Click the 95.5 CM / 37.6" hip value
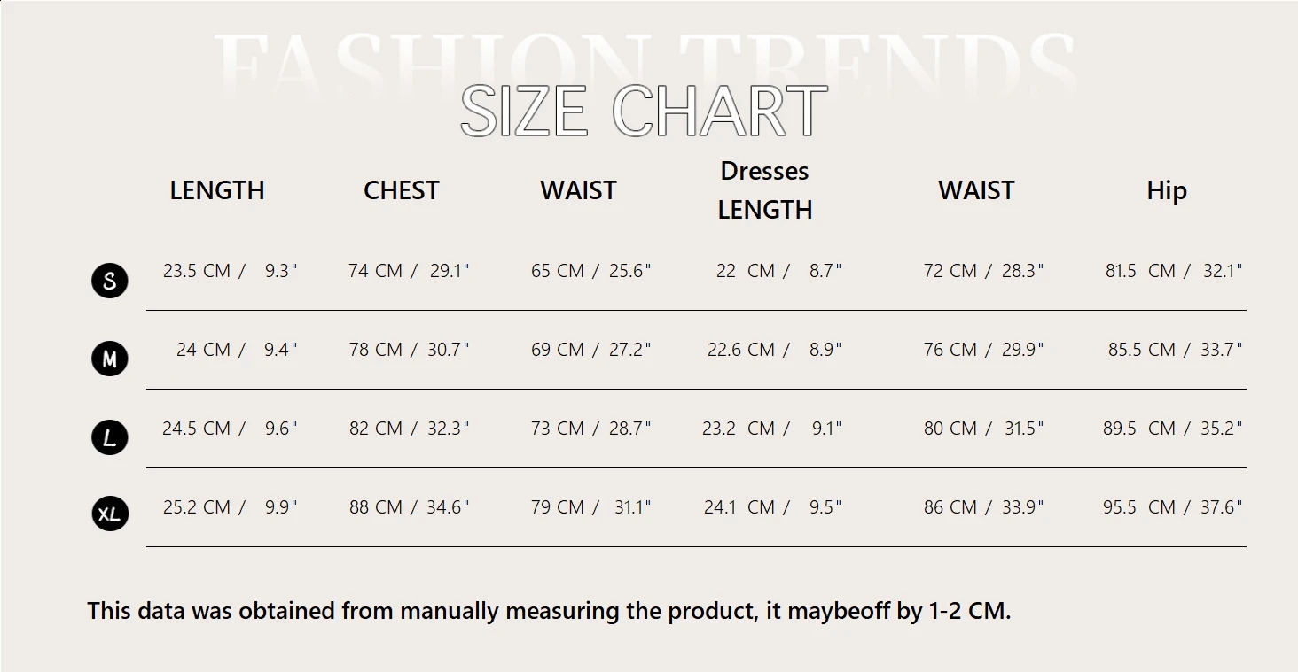This screenshot has height=672, width=1298. pos(1173,507)
